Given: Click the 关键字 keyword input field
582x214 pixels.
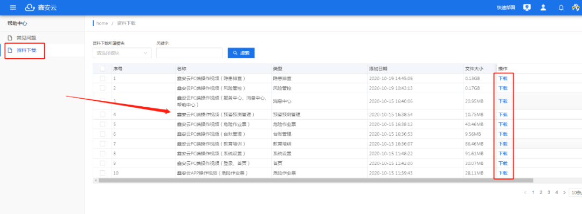Looking at the screenshot, I should (190, 53).
